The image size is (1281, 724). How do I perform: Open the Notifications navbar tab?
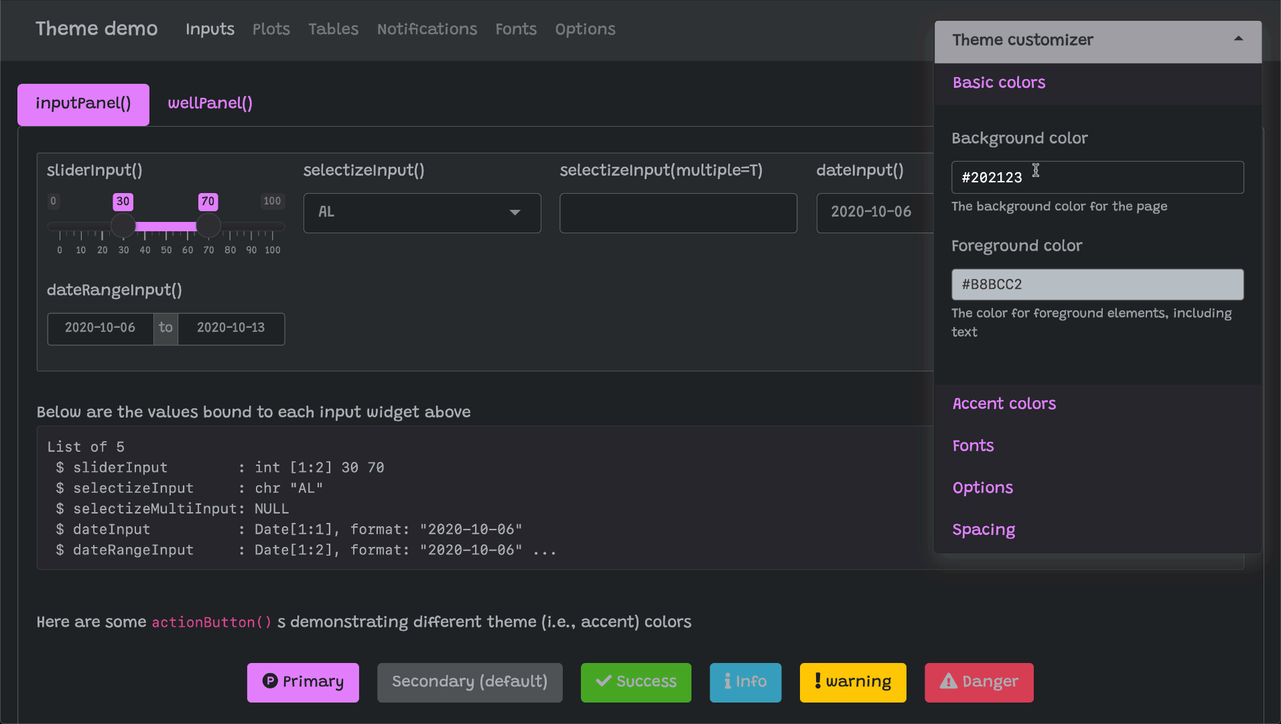[x=427, y=29]
